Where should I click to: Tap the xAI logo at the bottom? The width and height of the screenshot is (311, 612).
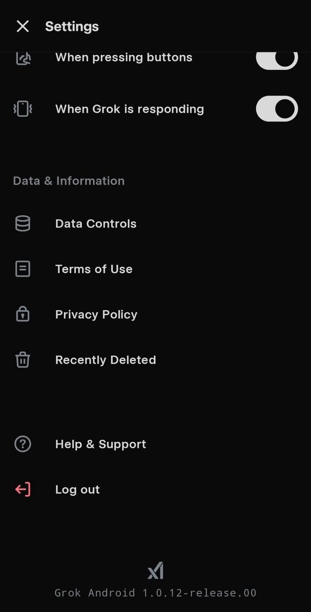tap(155, 570)
